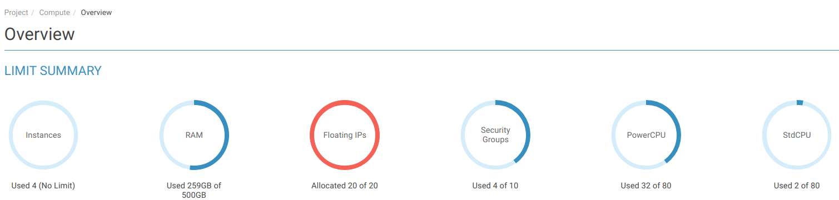This screenshot has width=839, height=200.
Task: Click the red Floating IPs donut chart
Action: click(x=345, y=135)
